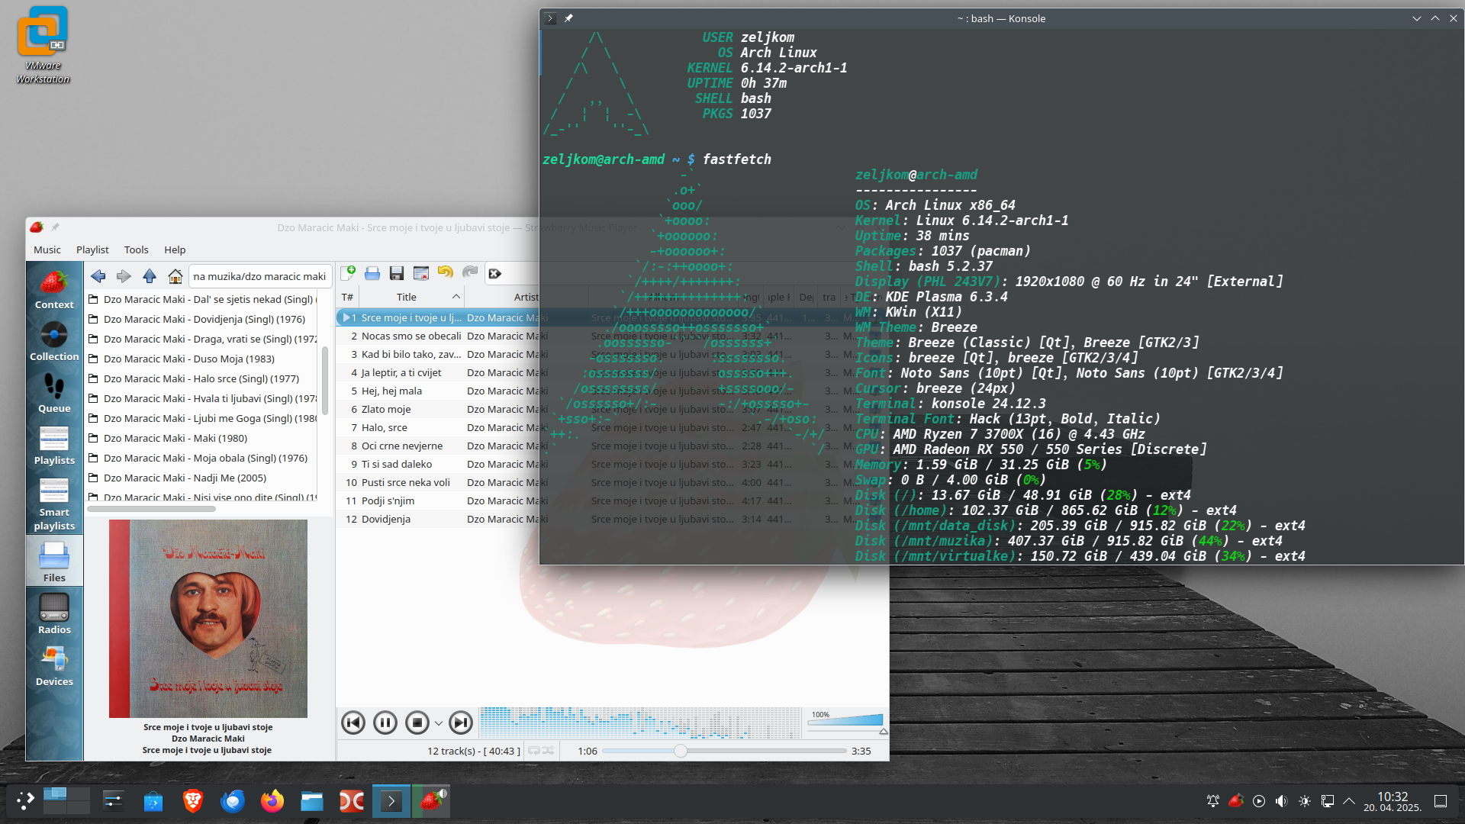1465x824 pixels.
Task: Open the Devices sidebar tab
Action: (54, 665)
